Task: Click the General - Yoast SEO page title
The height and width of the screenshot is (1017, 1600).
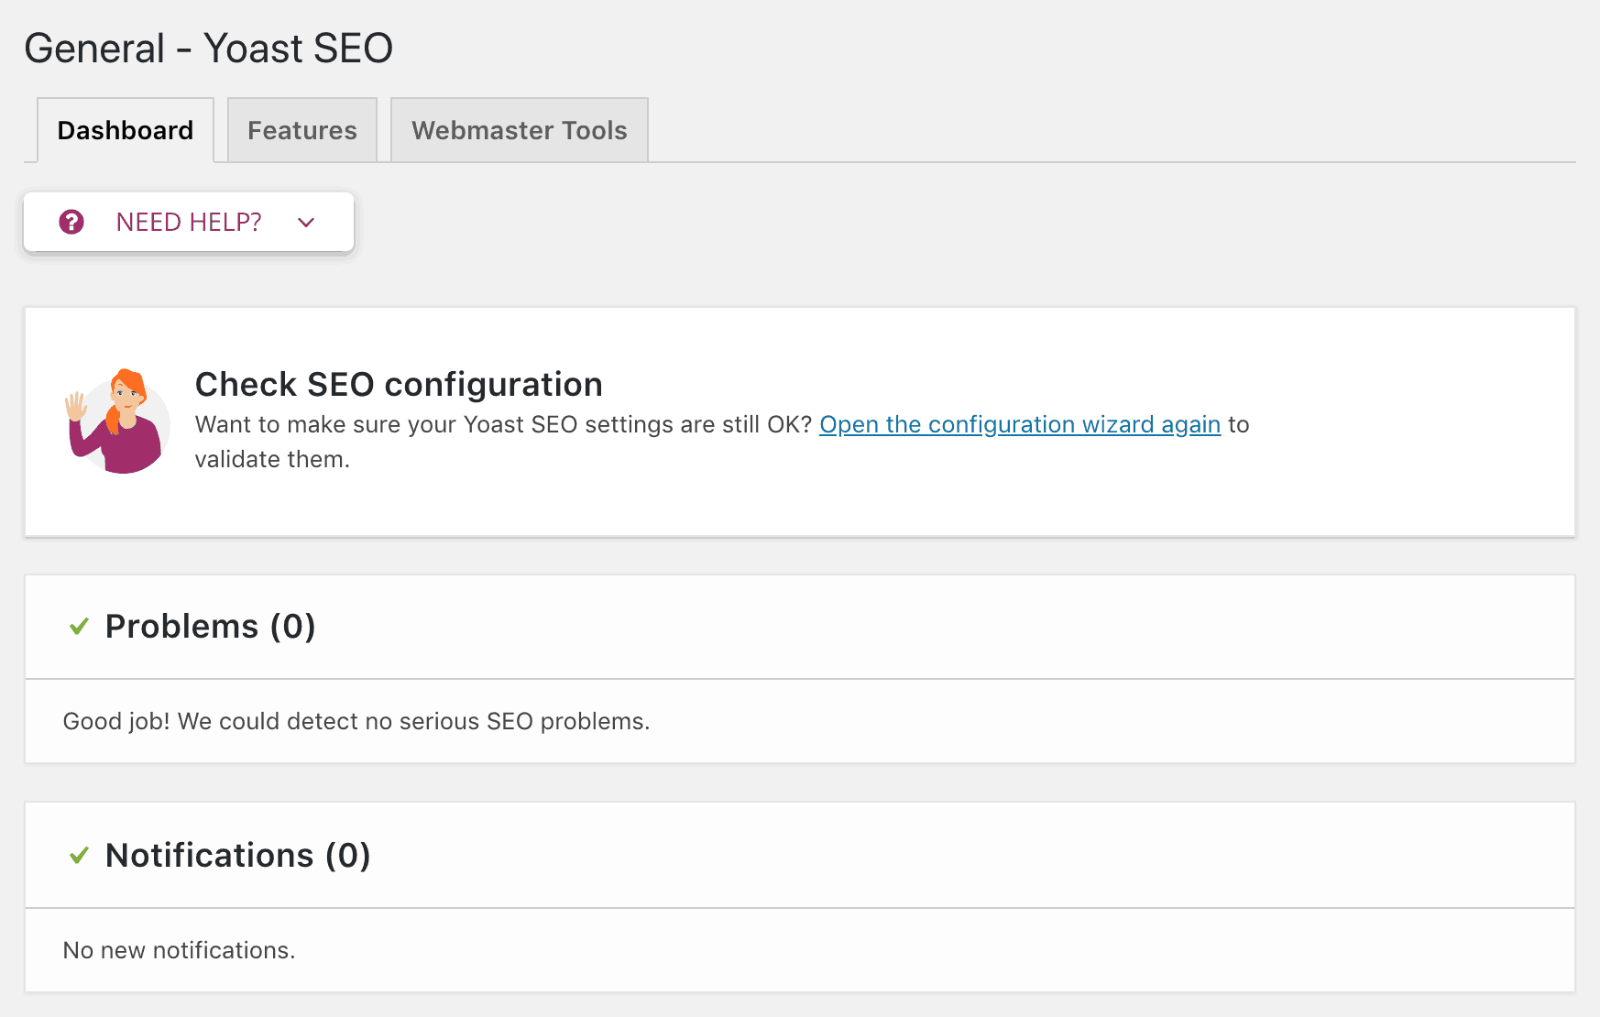Action: (208, 48)
